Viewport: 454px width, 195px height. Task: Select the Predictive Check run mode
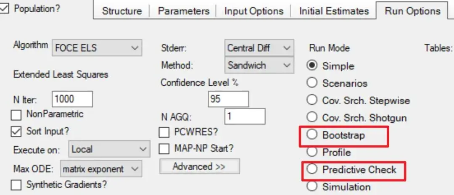[x=312, y=169]
